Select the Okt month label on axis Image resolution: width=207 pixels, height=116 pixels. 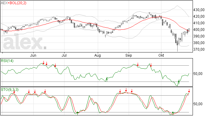click(161, 55)
